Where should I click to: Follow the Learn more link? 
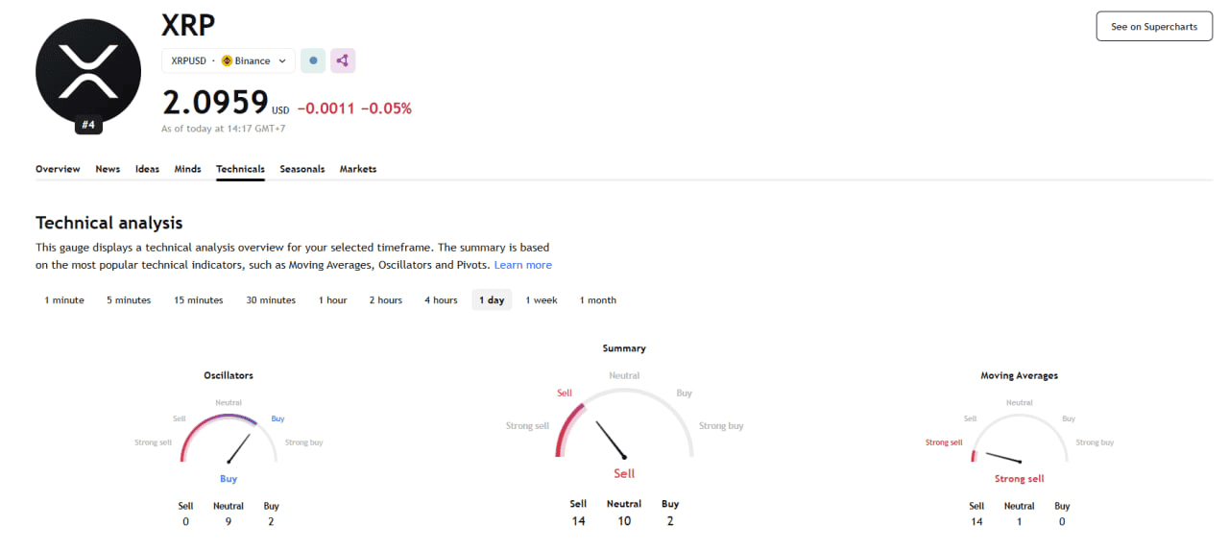pos(523,265)
